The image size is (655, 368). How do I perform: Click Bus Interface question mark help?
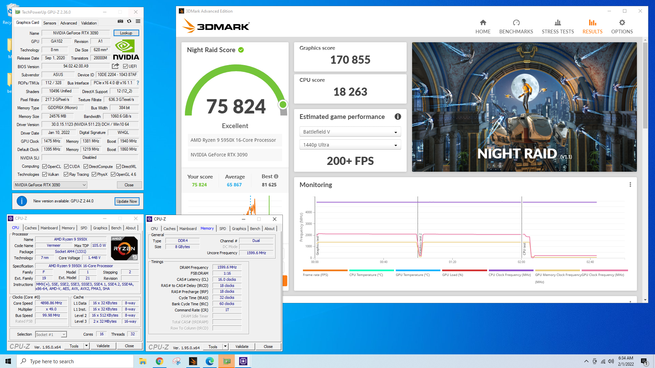pyautogui.click(x=138, y=83)
